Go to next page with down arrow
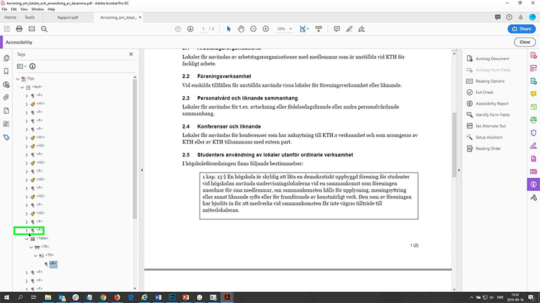This screenshot has height=303, width=540. [x=189, y=29]
